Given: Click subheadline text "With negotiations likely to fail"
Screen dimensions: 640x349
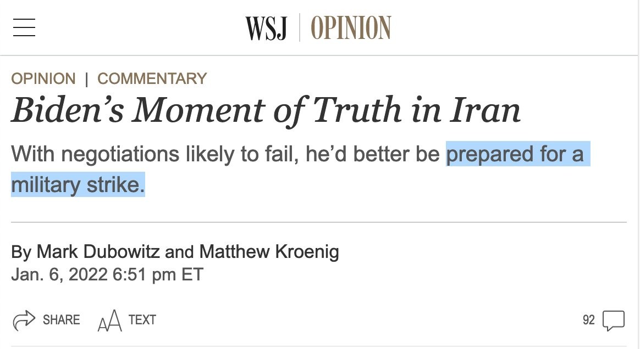Looking at the screenshot, I should point(153,154).
